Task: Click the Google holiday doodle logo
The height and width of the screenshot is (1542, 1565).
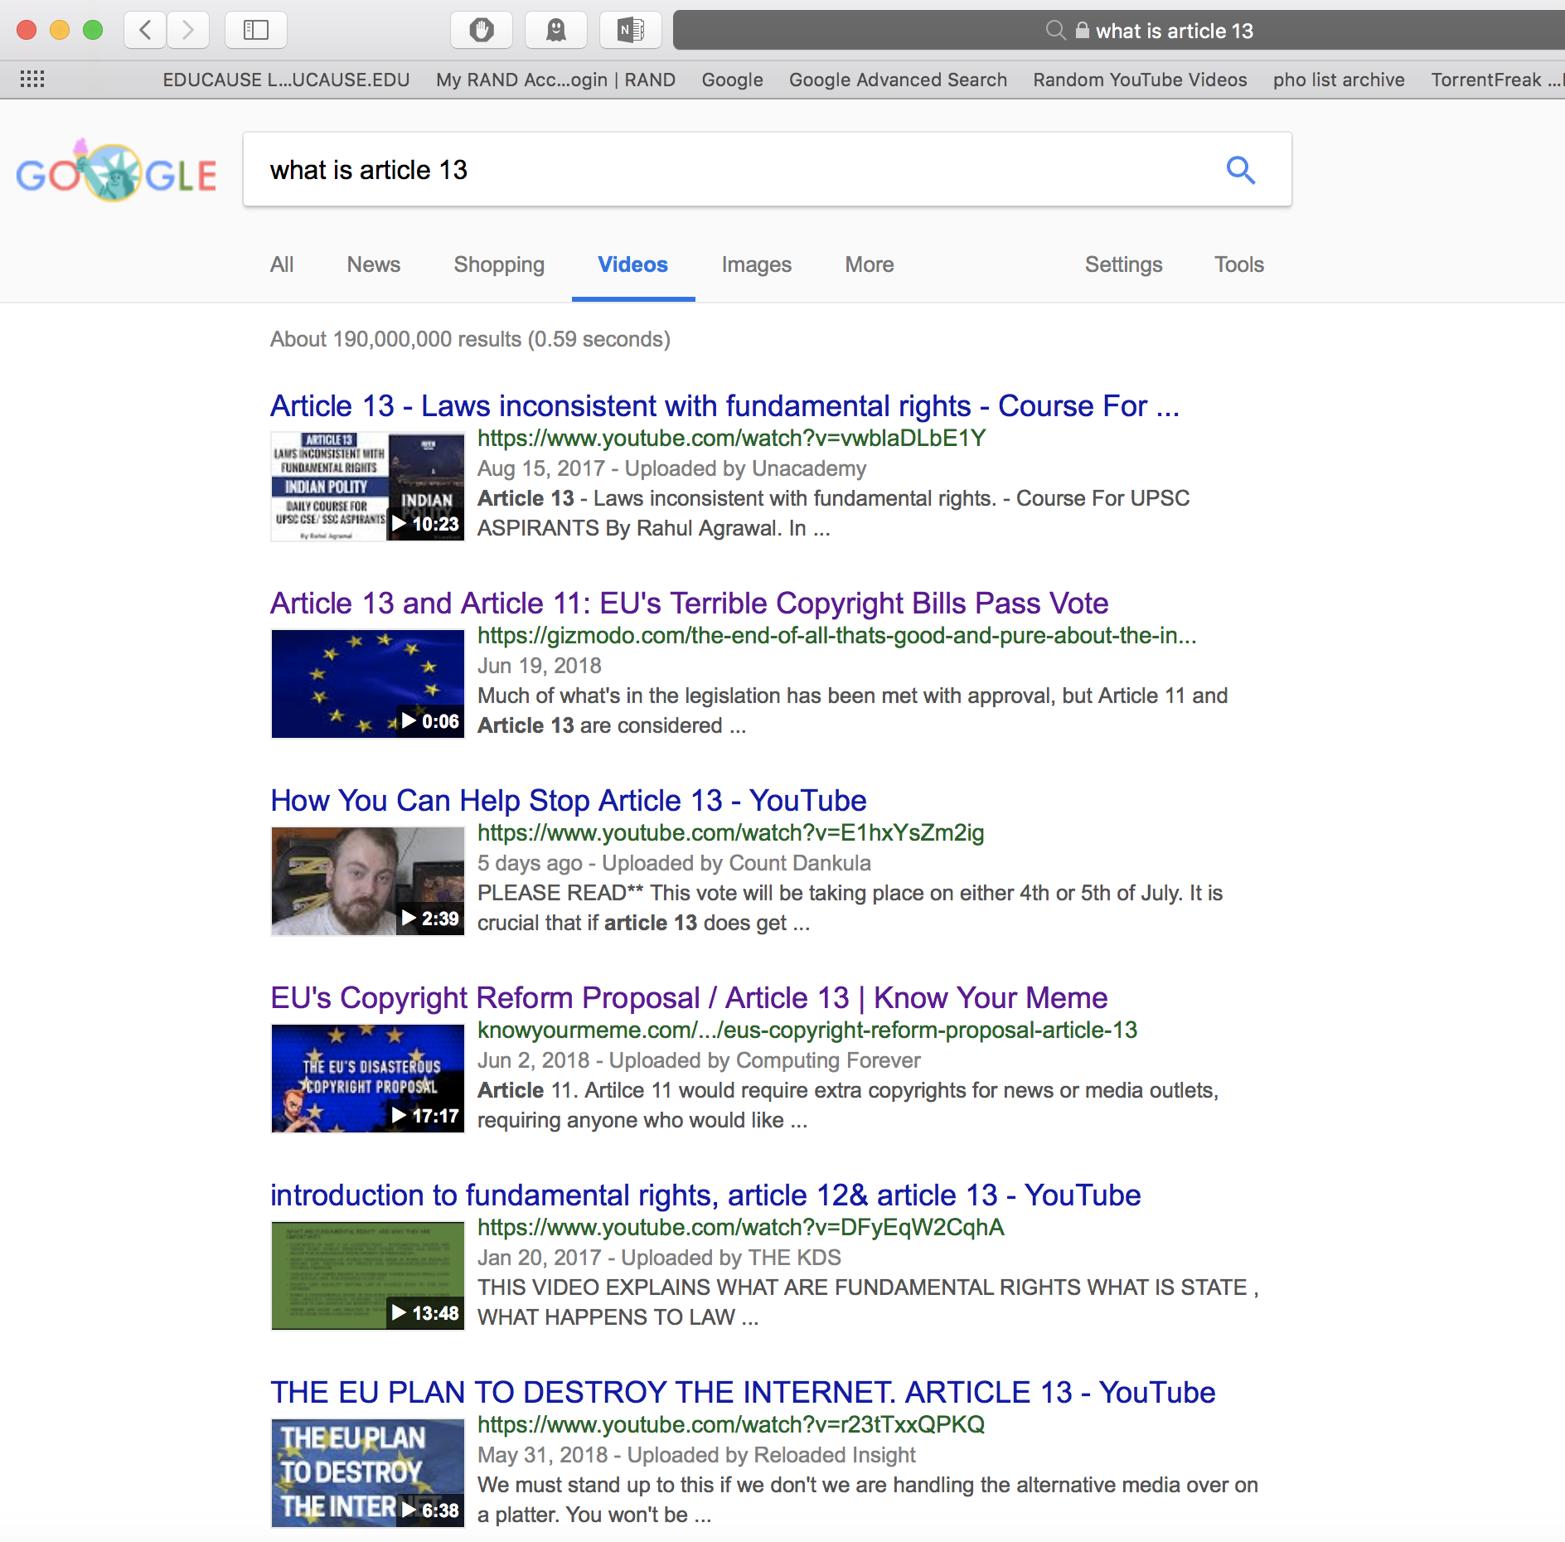Action: click(116, 172)
